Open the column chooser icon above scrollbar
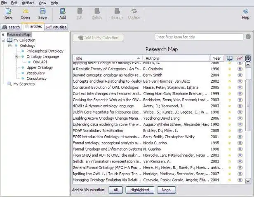The image size is (254, 197). coord(248,58)
